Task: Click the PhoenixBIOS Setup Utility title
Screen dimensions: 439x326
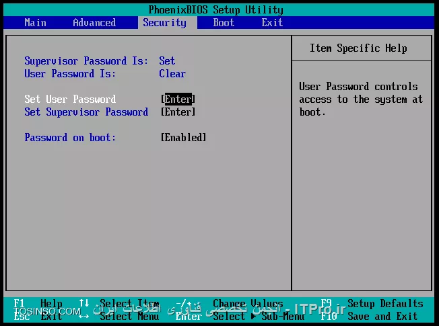Action: coord(216,10)
